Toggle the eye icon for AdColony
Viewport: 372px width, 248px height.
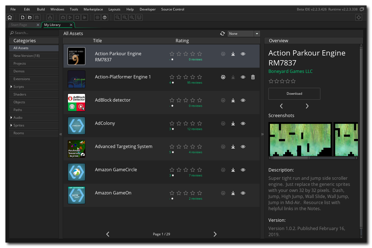[243, 123]
